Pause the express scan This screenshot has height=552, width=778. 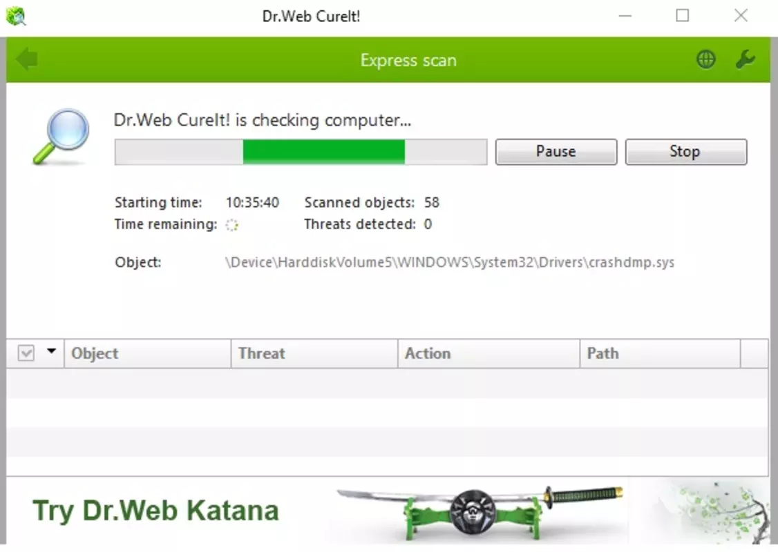pos(556,152)
